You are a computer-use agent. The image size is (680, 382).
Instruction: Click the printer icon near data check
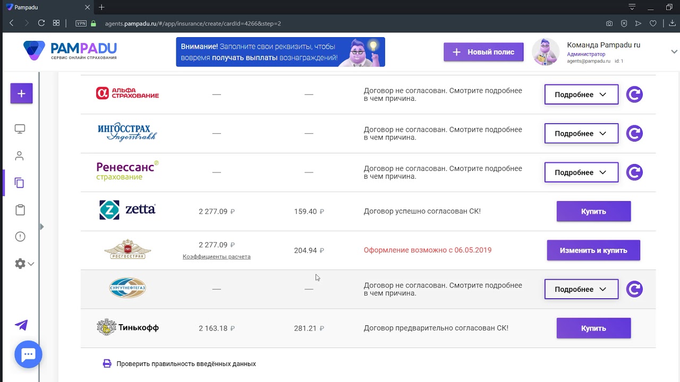click(107, 363)
